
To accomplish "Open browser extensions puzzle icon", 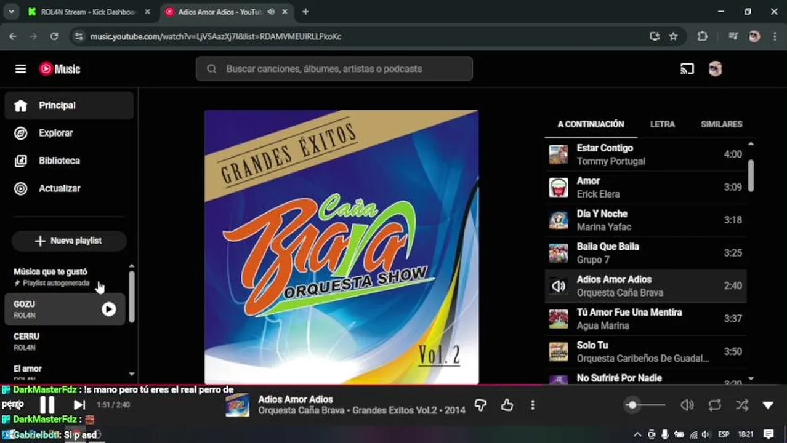I will coord(703,36).
